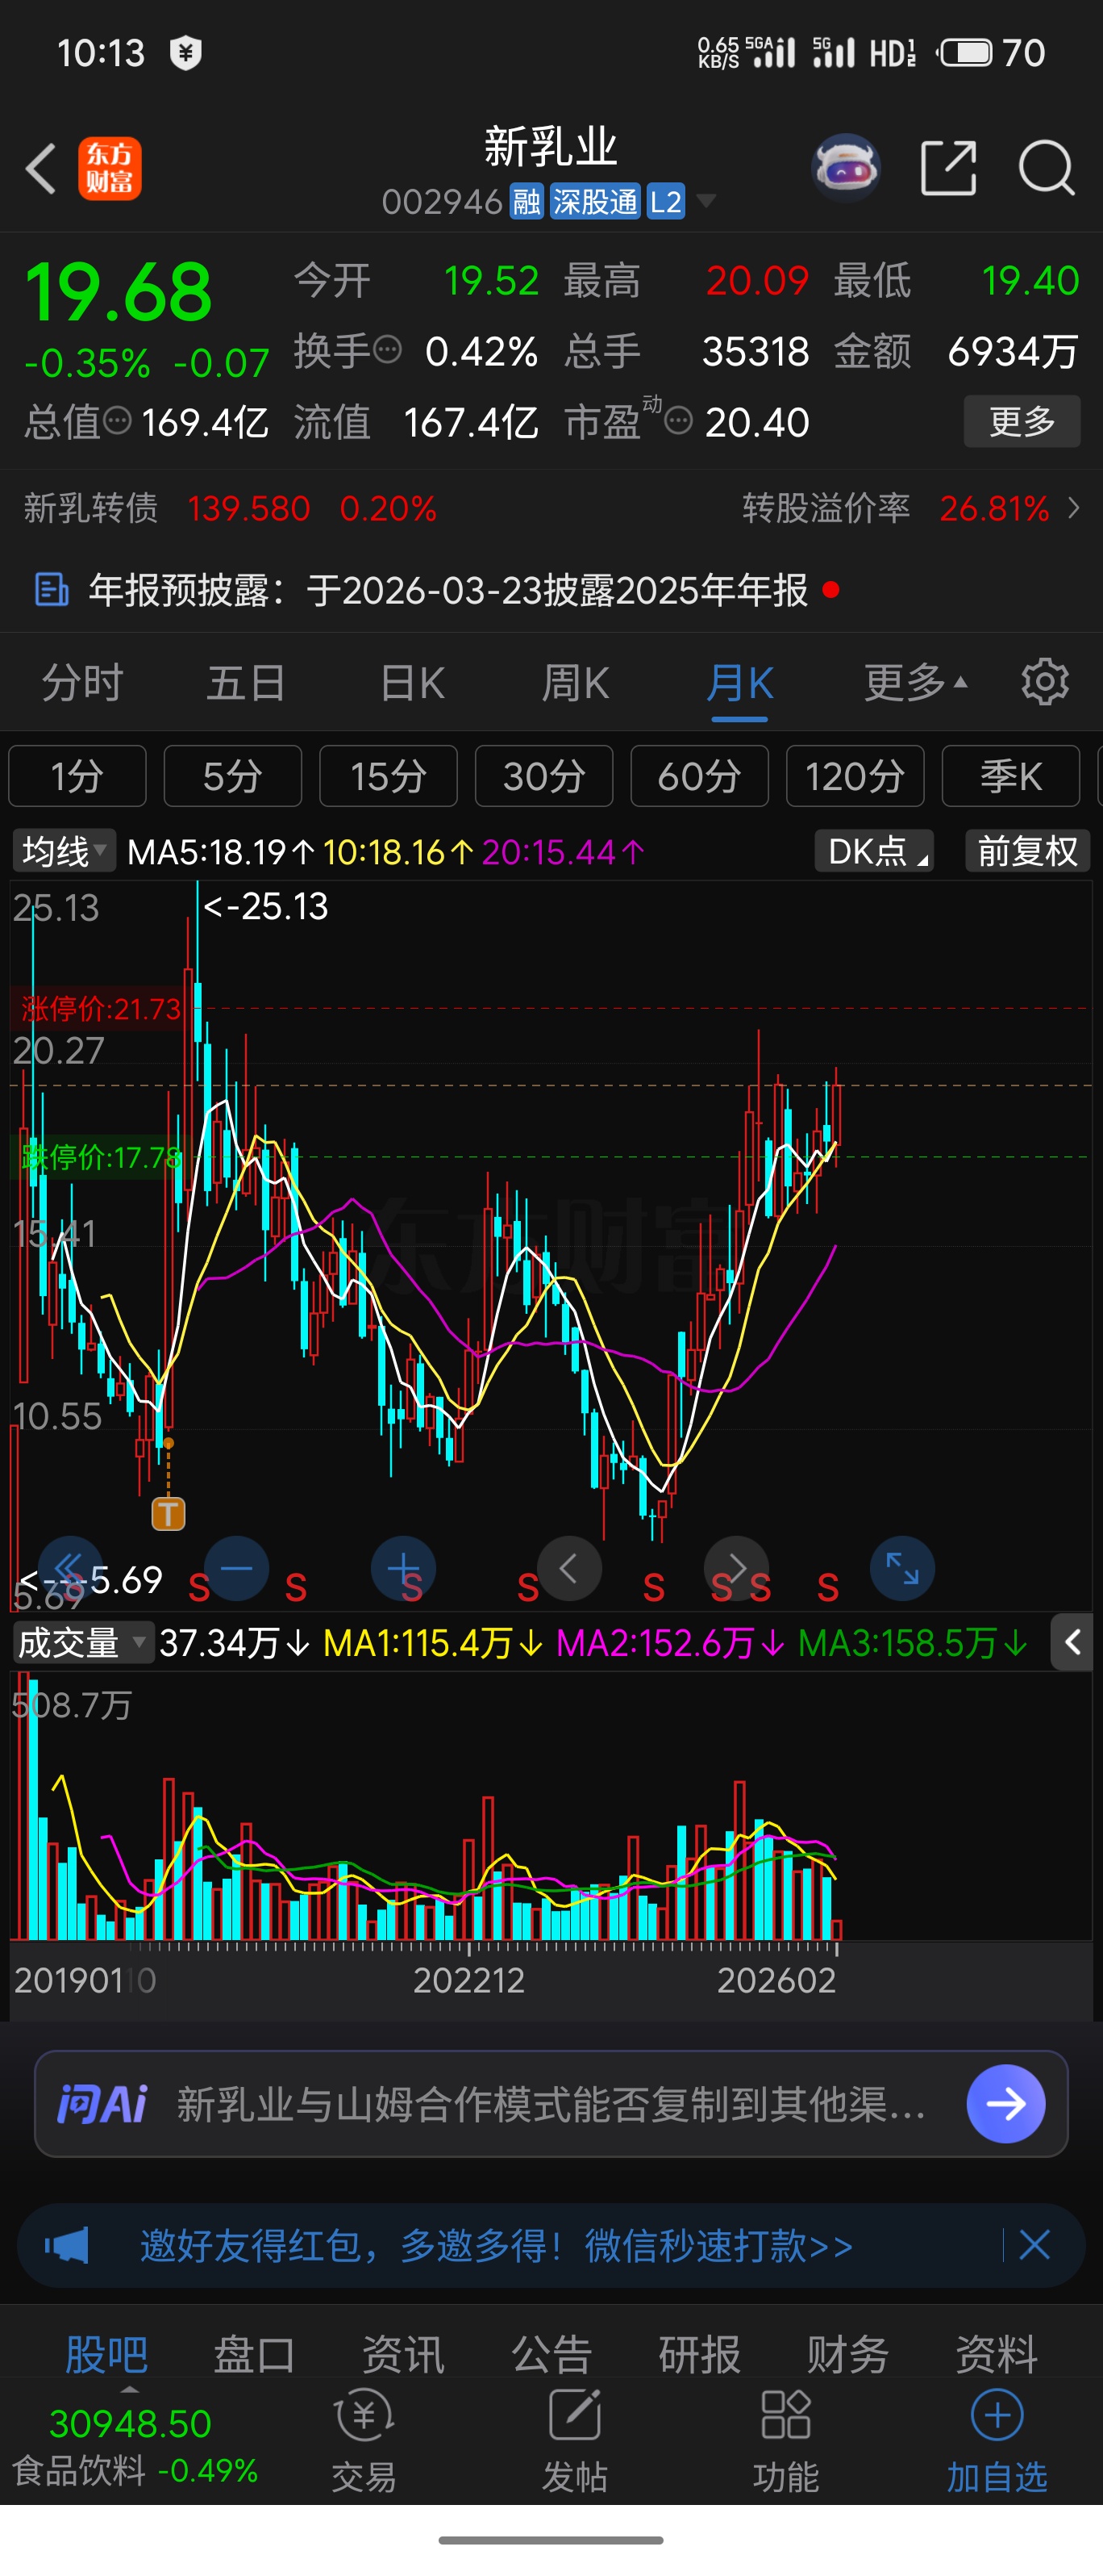Zoom in chart with plus button

click(x=404, y=1567)
